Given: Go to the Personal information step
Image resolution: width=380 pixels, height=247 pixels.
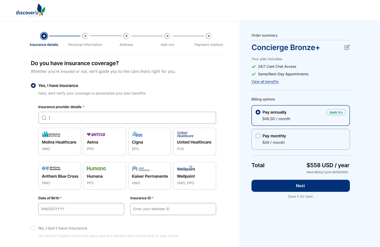Looking at the screenshot, I should click(x=85, y=36).
